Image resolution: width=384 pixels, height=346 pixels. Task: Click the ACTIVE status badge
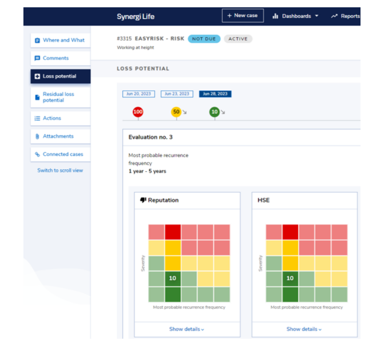point(238,38)
